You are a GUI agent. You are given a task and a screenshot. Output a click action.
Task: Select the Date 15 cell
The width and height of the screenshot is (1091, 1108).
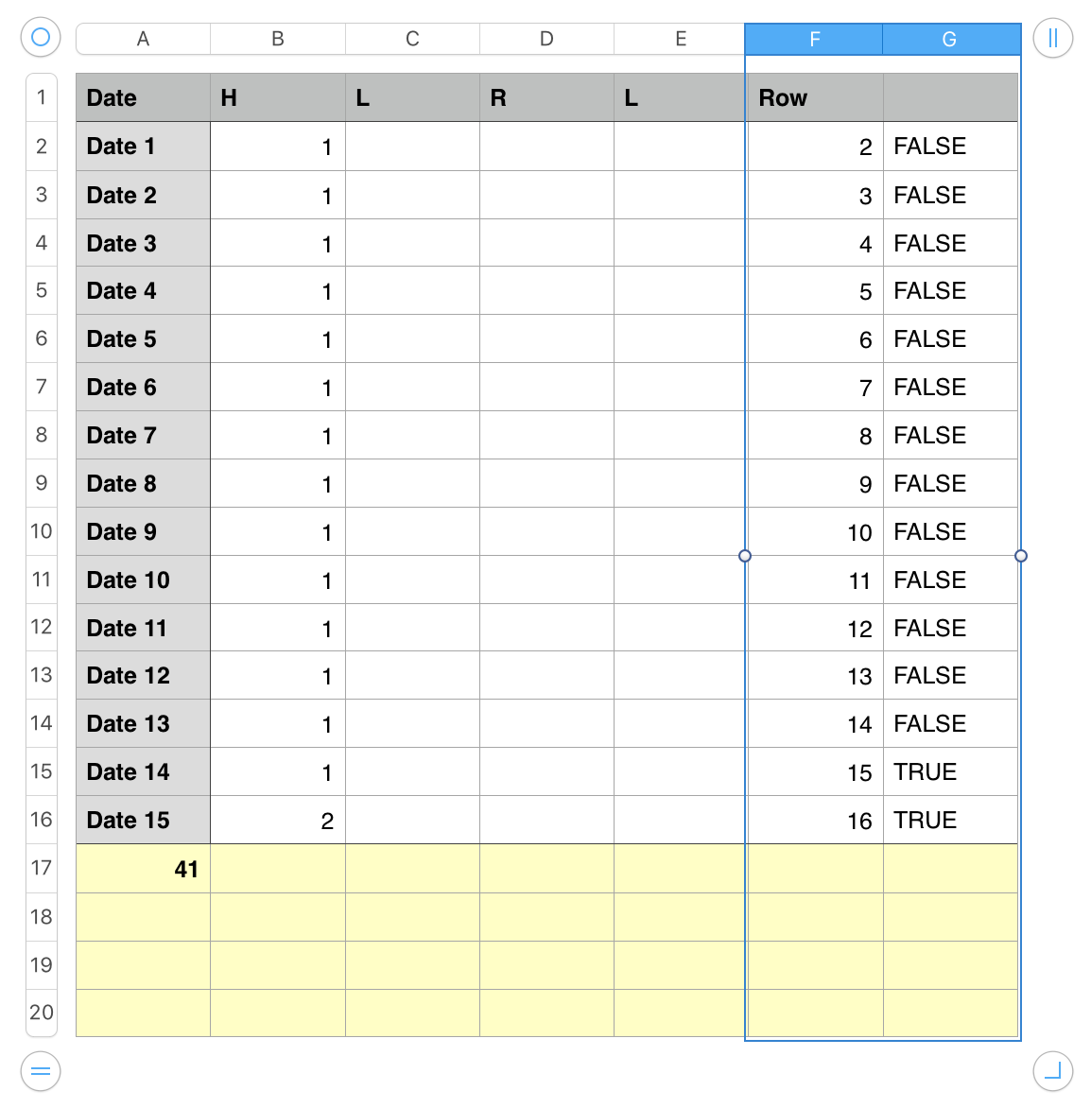(x=143, y=820)
